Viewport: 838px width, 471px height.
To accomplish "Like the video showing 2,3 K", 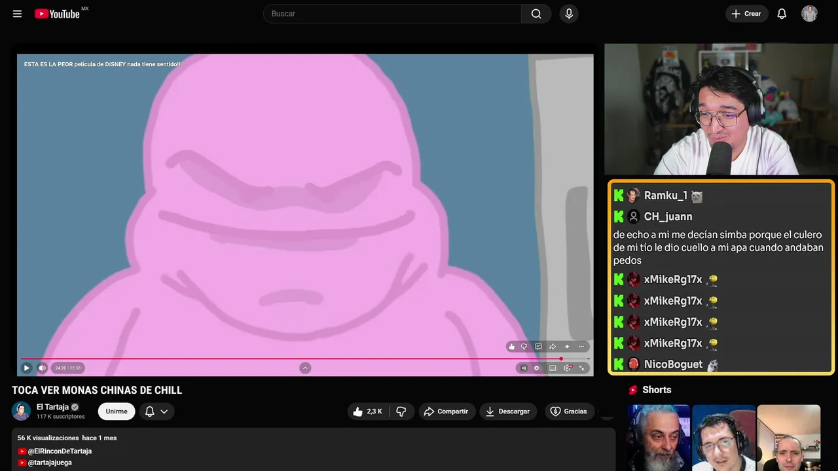I will pyautogui.click(x=368, y=411).
